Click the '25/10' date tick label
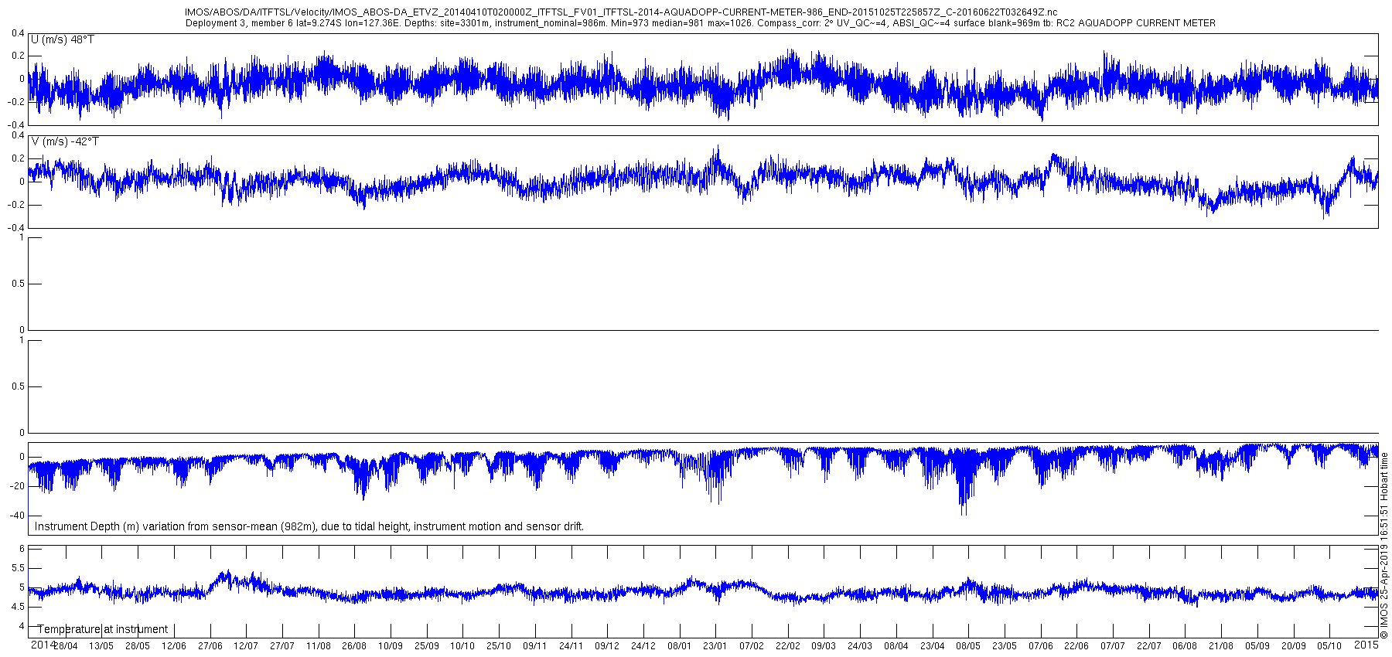 (x=499, y=646)
